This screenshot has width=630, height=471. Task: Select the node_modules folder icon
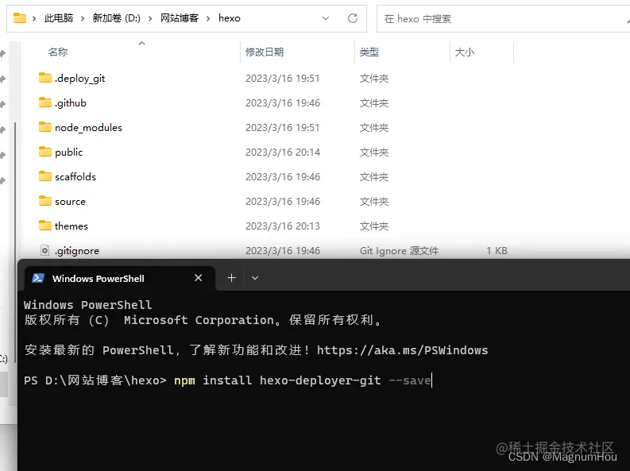tap(45, 127)
